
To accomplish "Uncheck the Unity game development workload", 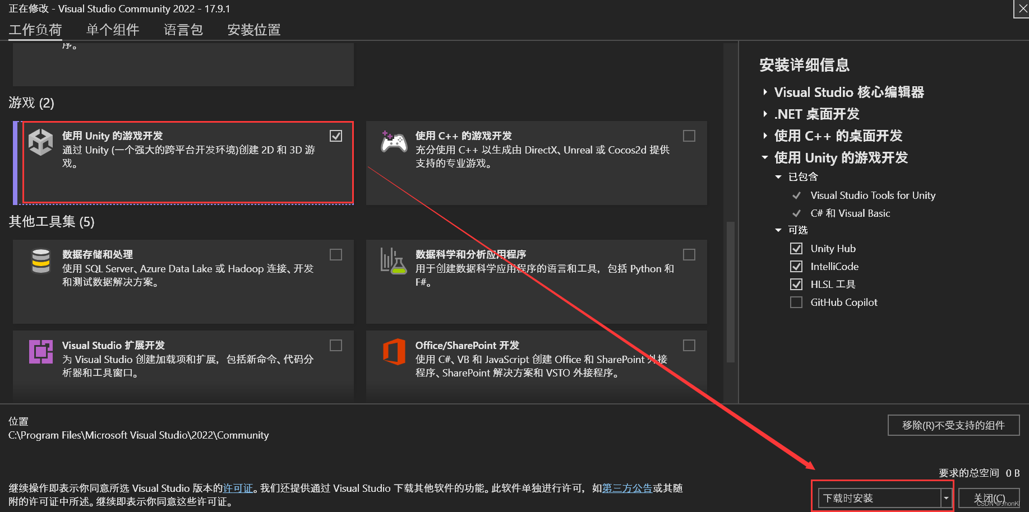I will pyautogui.click(x=336, y=136).
